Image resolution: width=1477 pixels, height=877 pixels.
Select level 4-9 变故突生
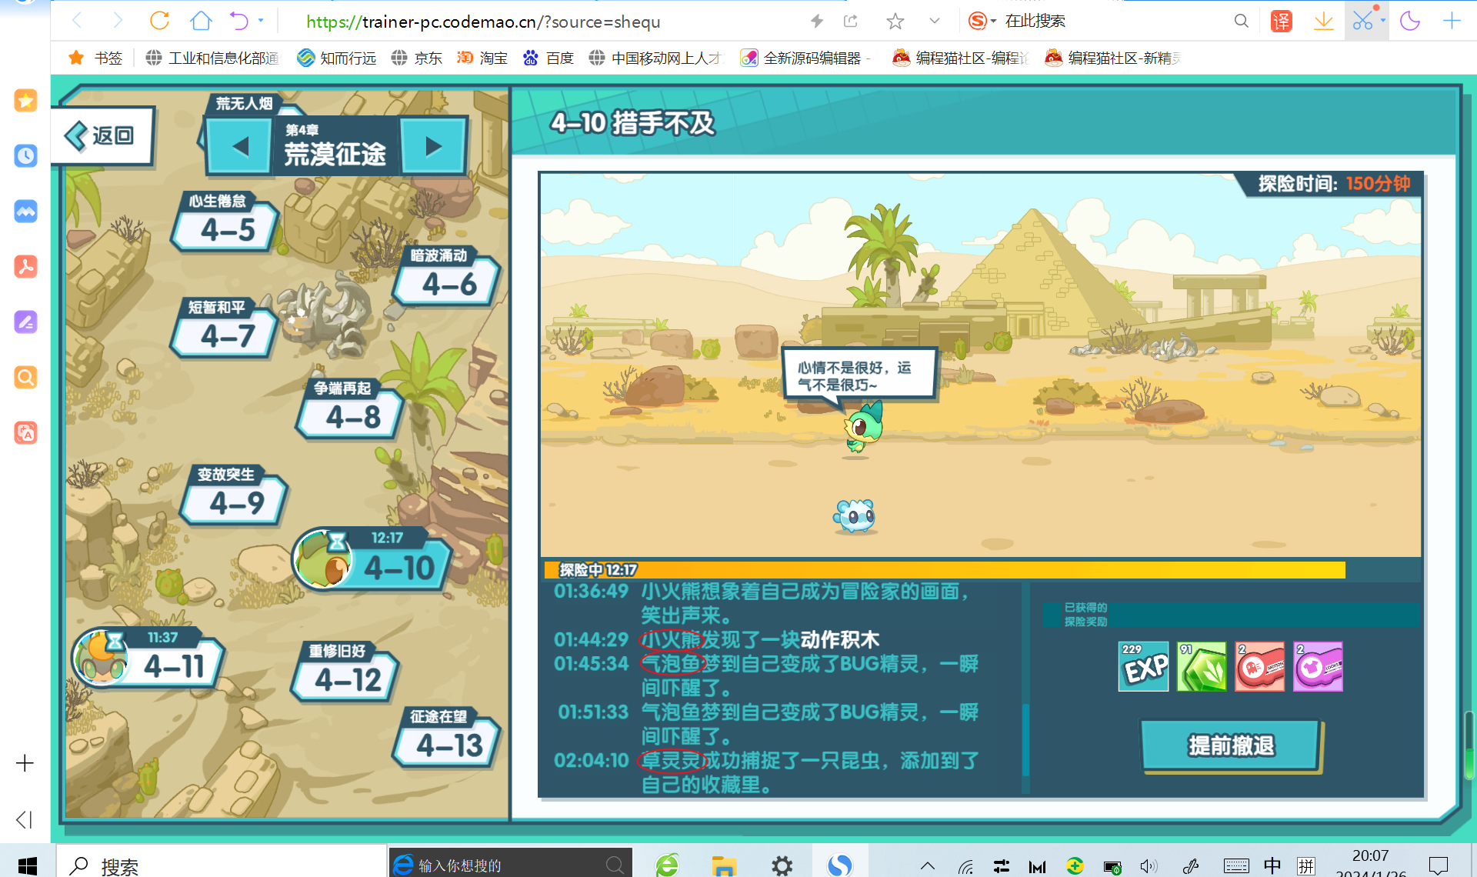(x=234, y=496)
